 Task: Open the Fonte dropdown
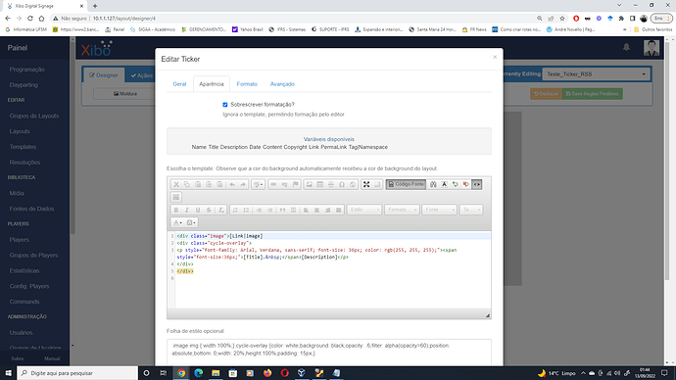click(x=439, y=210)
